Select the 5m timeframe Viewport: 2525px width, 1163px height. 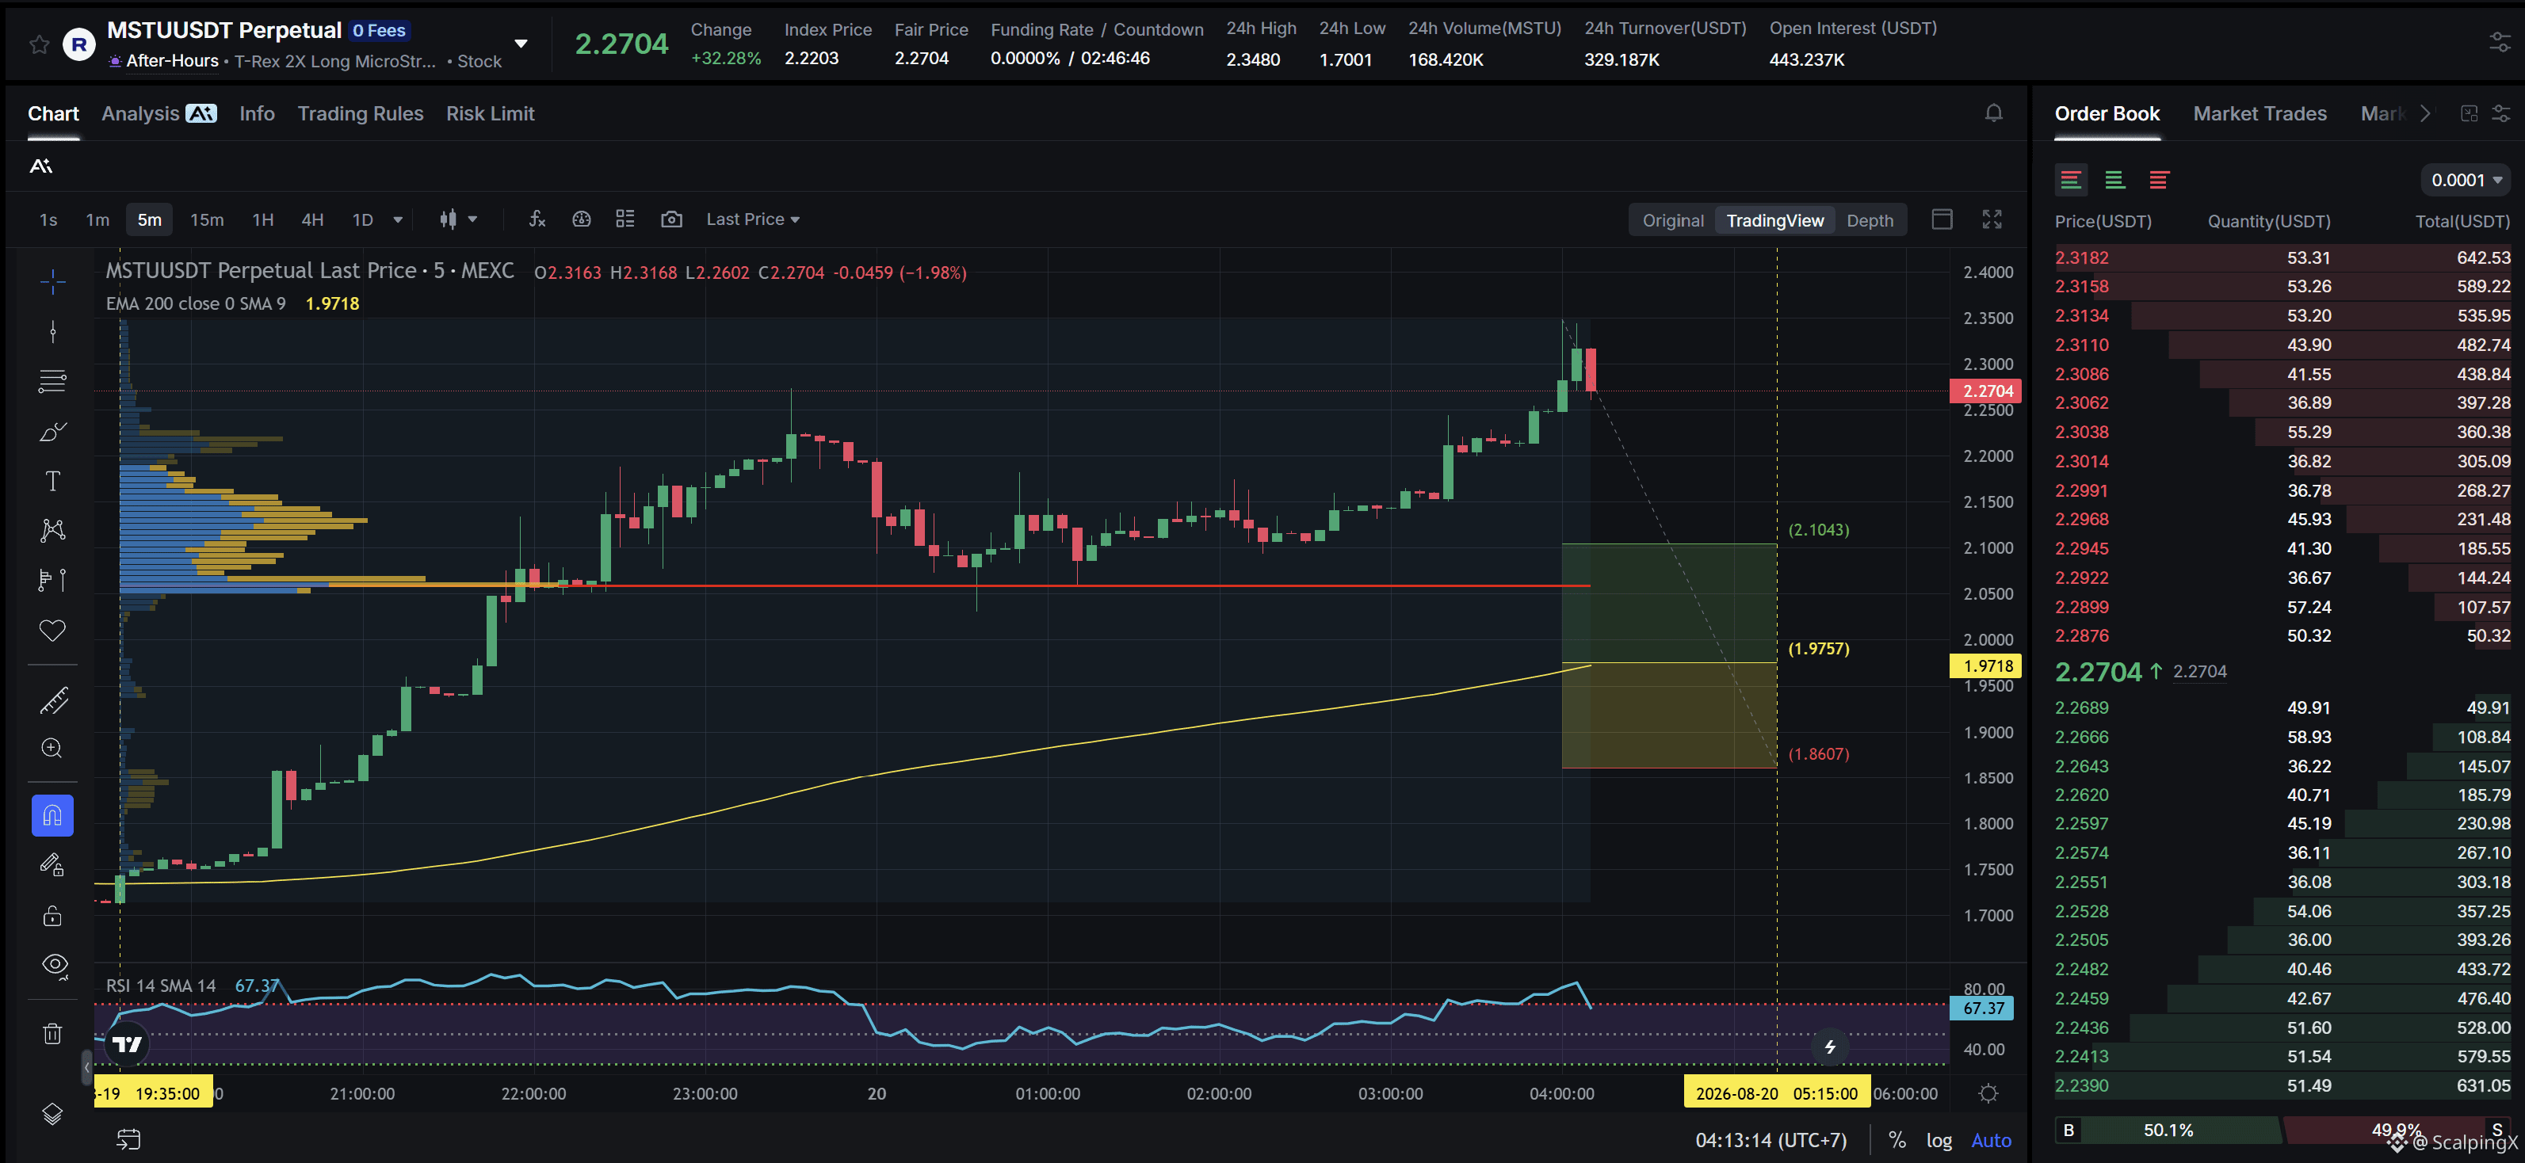[x=149, y=219]
